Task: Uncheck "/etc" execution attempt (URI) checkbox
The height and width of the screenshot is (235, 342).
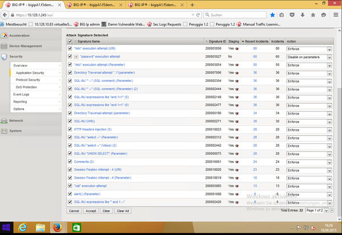Action: click(70, 48)
